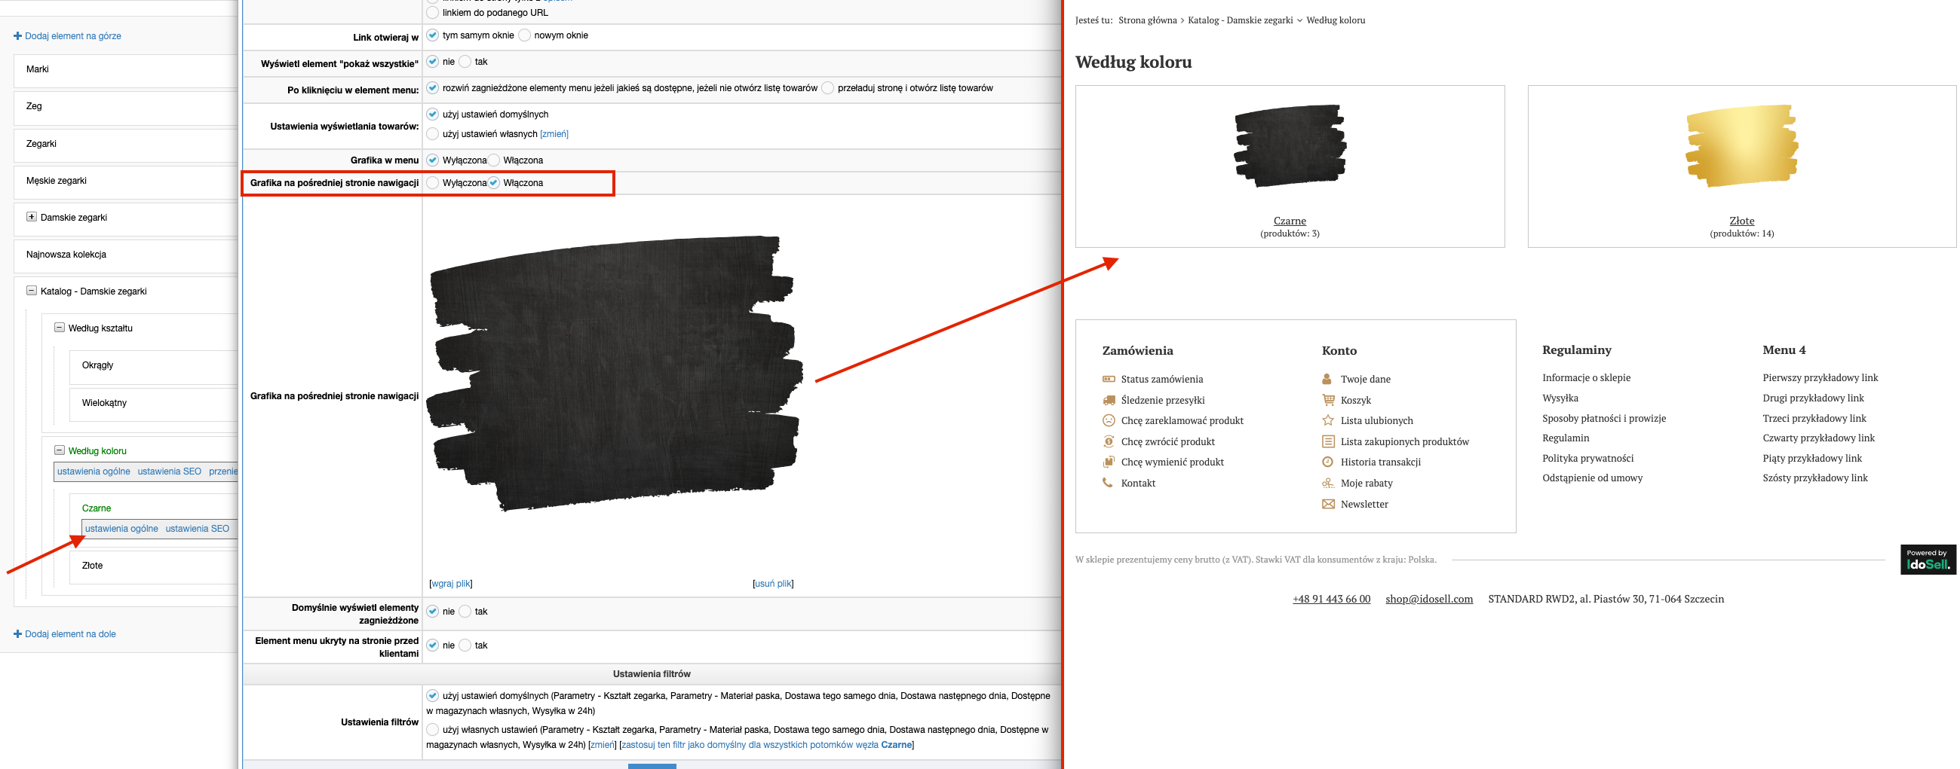1960x769 pixels.
Task: Click the Lista zakupionych produktów list icon
Action: click(1328, 441)
